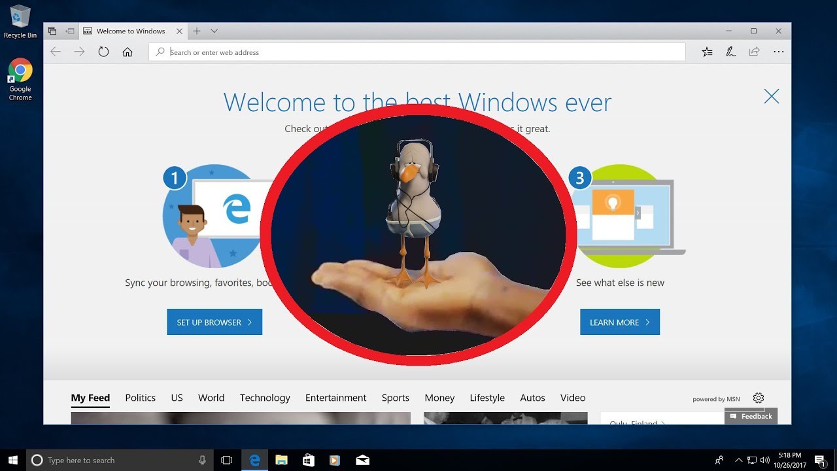Click the powered by MSN link

717,399
